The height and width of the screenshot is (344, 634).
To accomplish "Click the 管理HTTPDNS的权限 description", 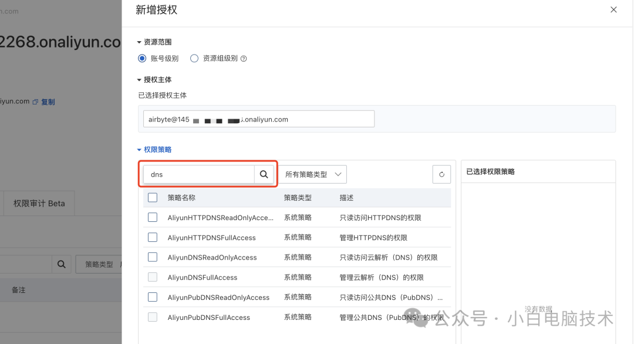I will click(x=373, y=238).
